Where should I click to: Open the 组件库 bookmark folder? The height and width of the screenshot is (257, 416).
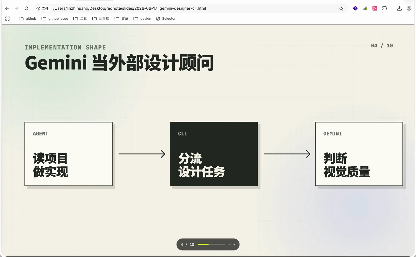click(x=101, y=19)
